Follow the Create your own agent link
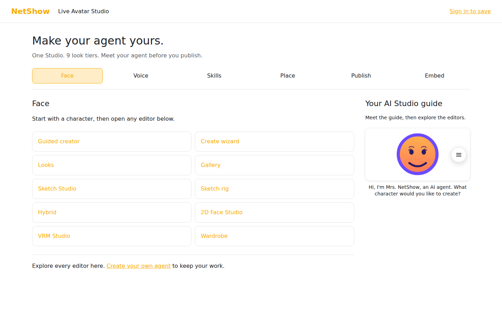Viewport: 502px width, 313px height. pos(138,266)
